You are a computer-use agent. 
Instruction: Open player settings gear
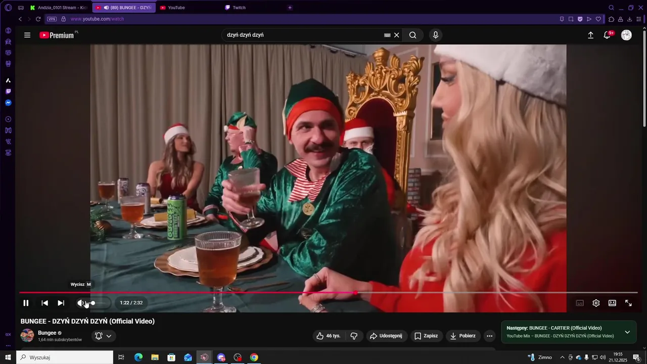pyautogui.click(x=596, y=303)
